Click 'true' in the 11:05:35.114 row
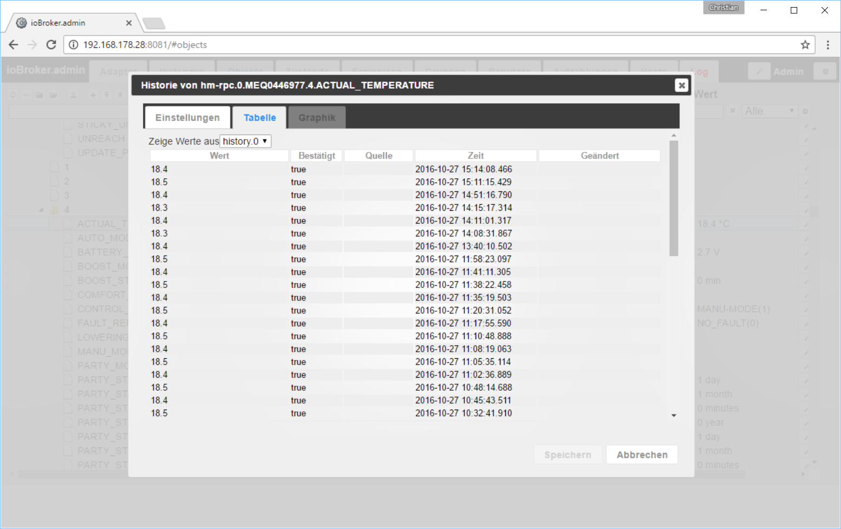This screenshot has height=529, width=841. (x=298, y=362)
